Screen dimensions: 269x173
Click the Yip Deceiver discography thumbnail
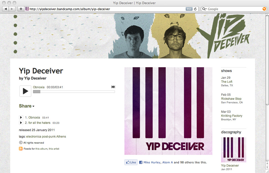tap(234, 150)
